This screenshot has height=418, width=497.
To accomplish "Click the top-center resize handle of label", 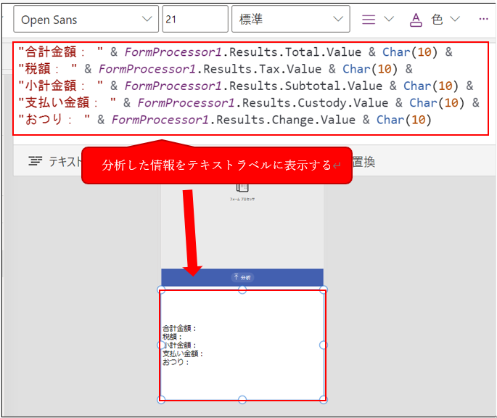I will [x=242, y=290].
